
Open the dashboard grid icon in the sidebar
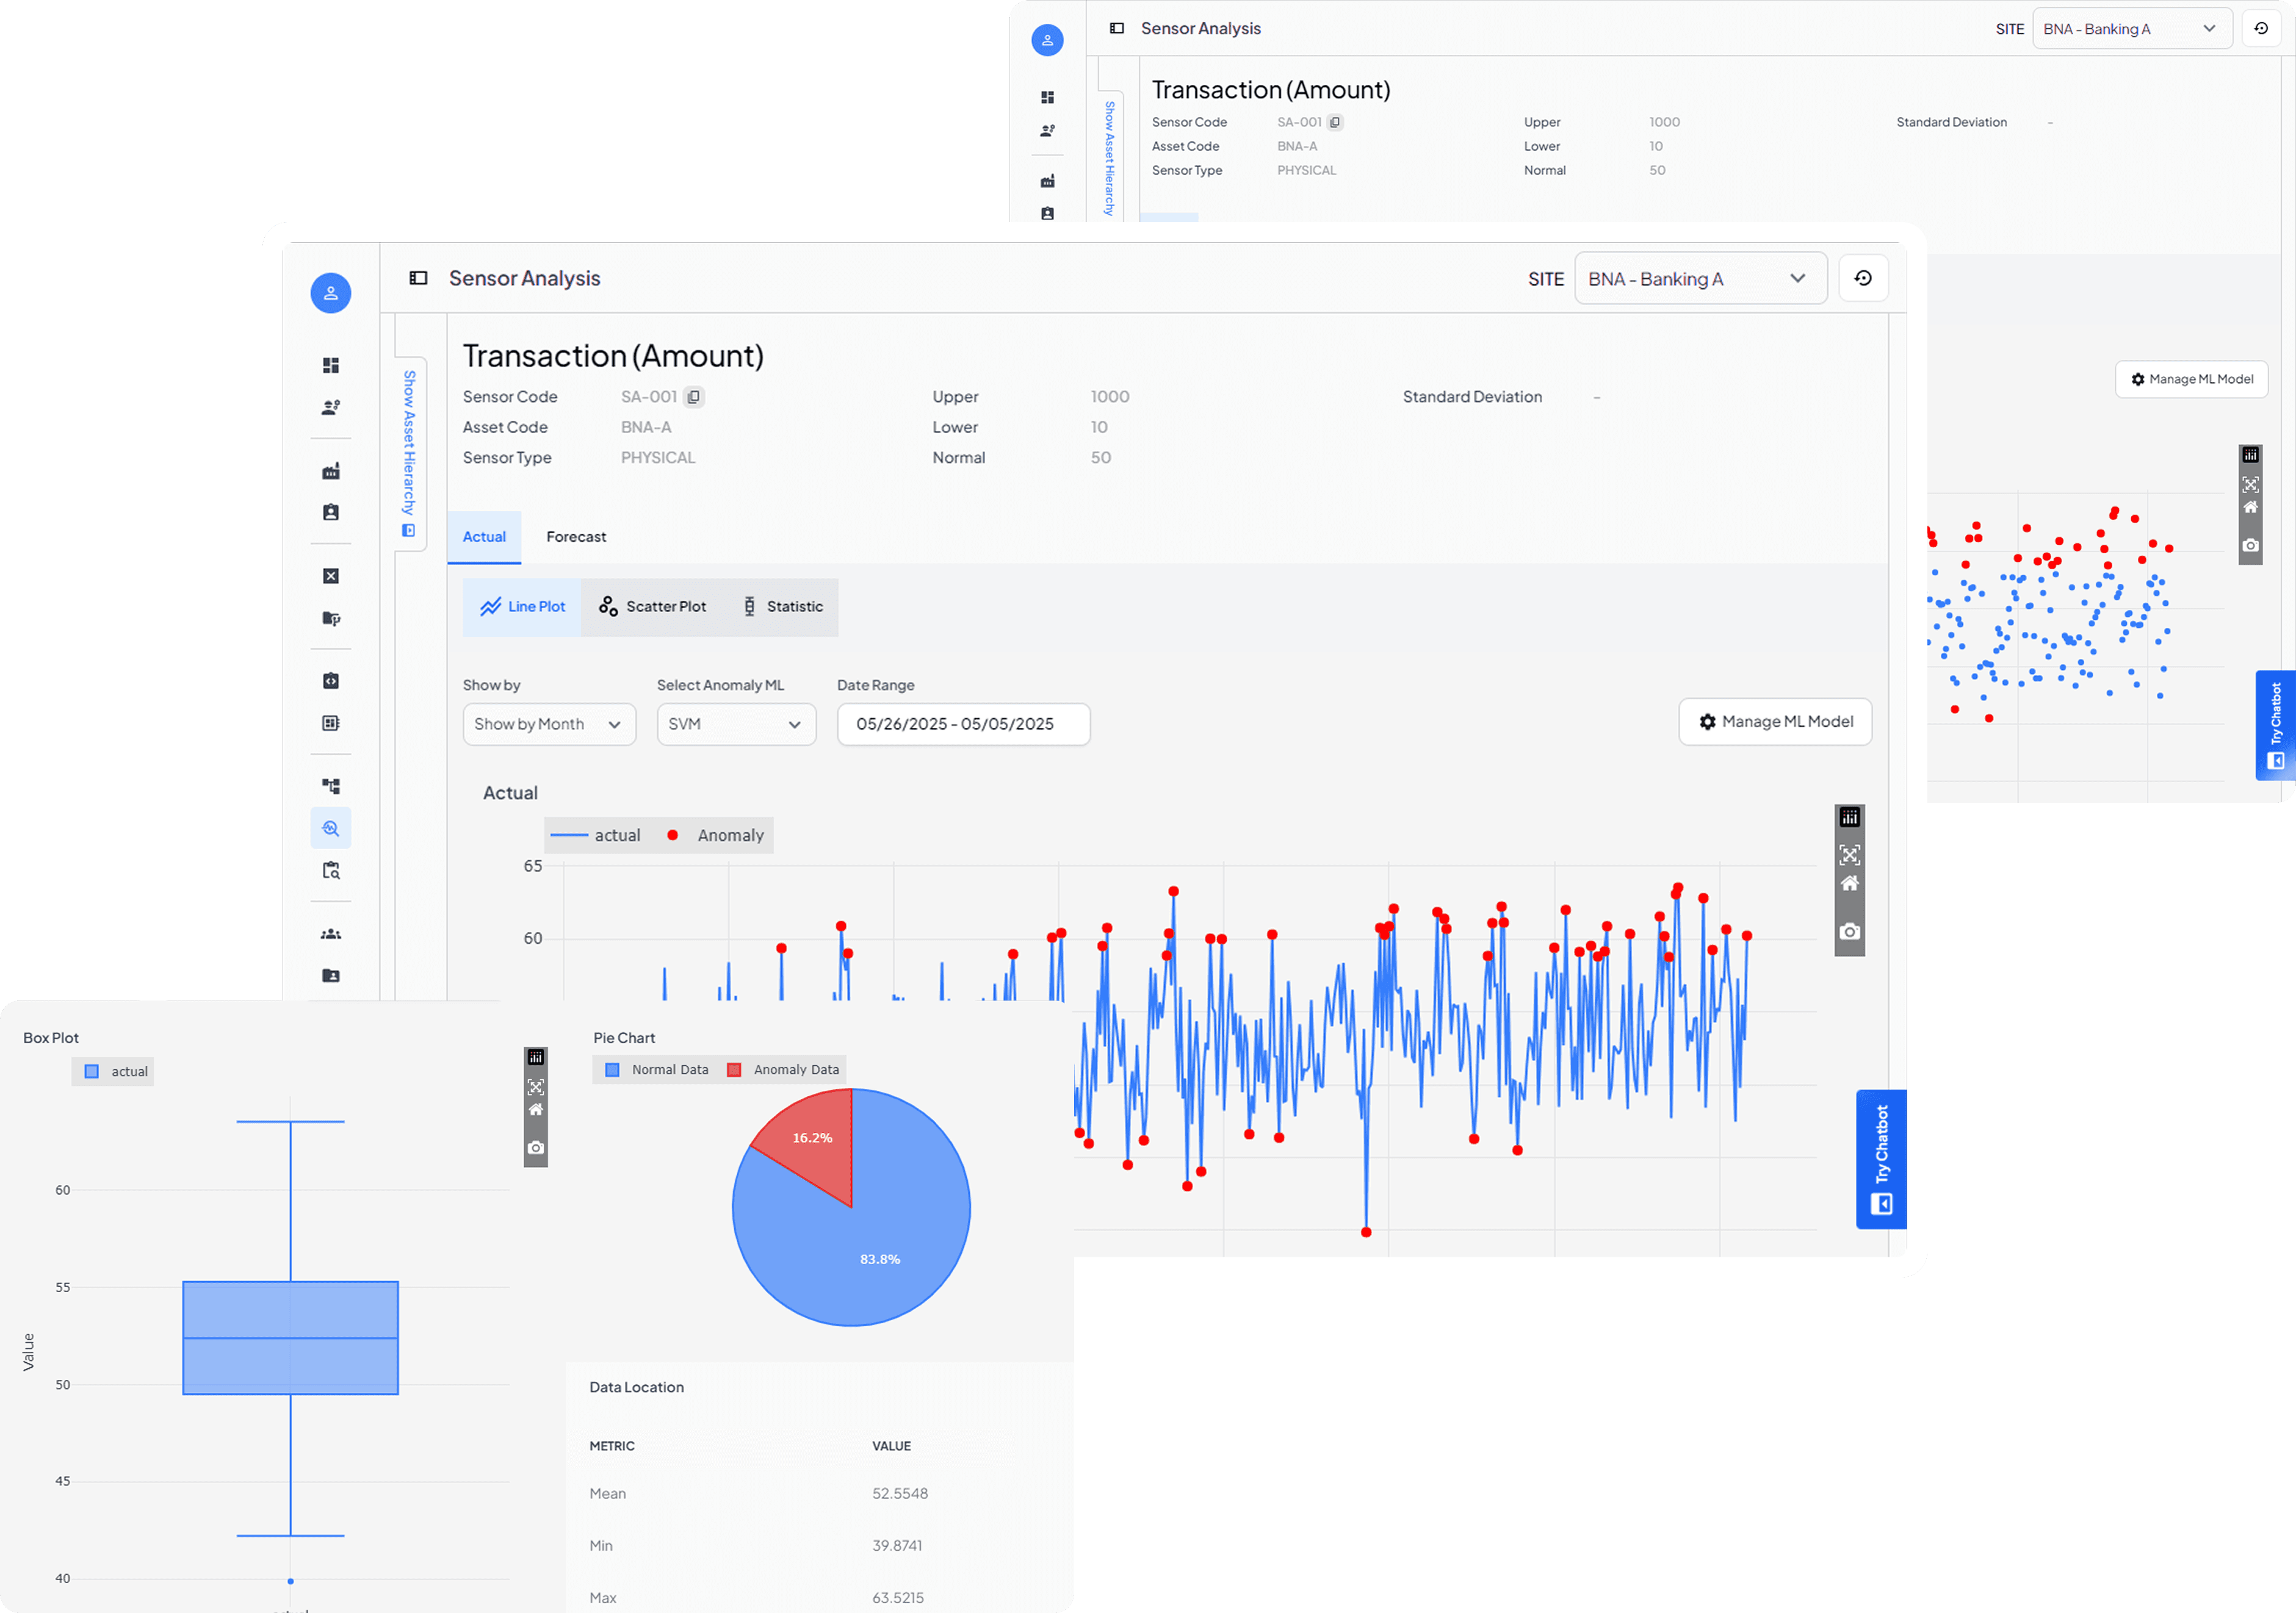tap(331, 365)
